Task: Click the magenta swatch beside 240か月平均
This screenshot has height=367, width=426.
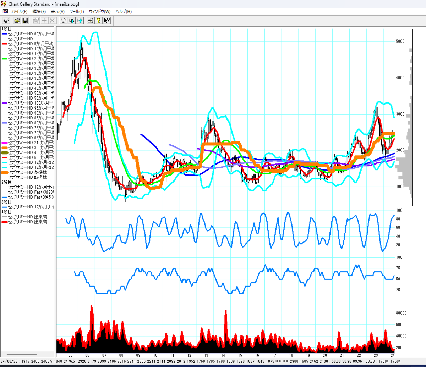Action: click(4, 142)
